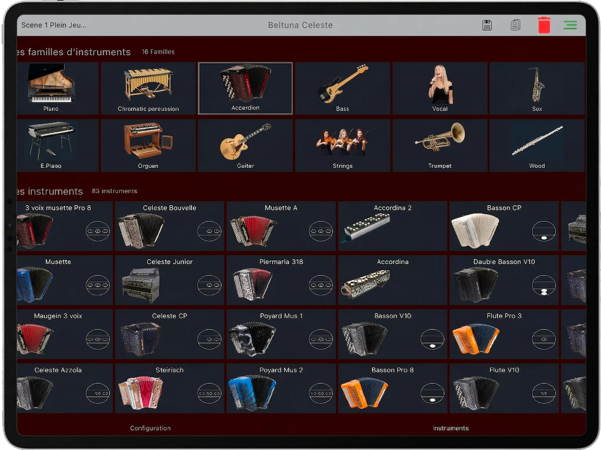This screenshot has height=450, width=601.
Task: Open the green hamburger menu
Action: click(570, 25)
